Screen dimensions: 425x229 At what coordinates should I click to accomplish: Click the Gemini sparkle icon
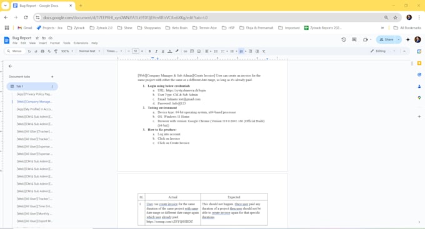pyautogui.click(x=408, y=39)
